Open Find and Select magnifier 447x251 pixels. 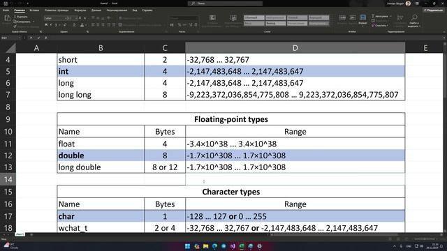coord(414,18)
